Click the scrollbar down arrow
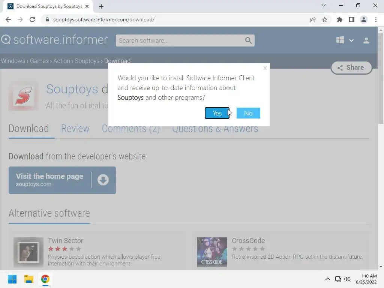 pyautogui.click(x=381, y=267)
